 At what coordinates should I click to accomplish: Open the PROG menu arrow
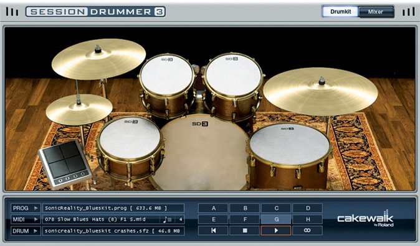36,208
